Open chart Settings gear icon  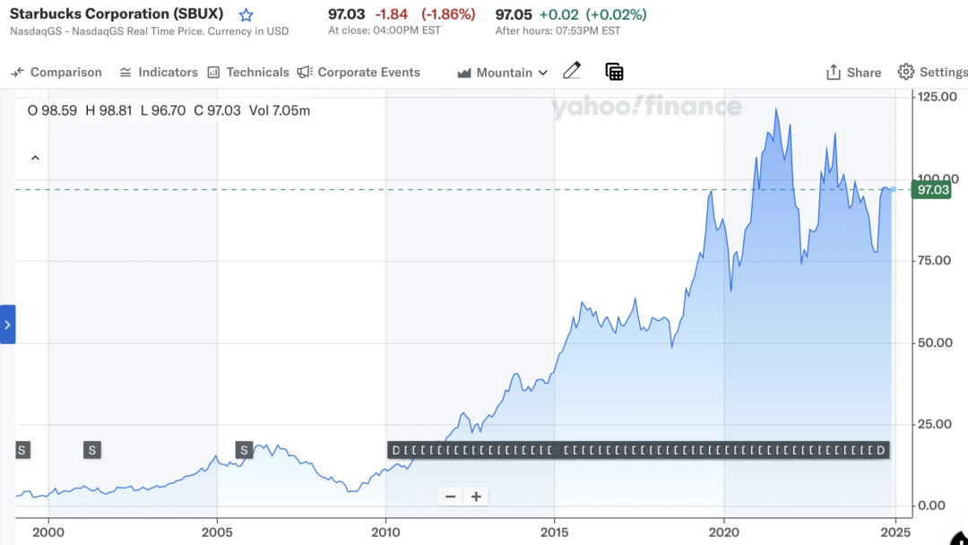[x=905, y=72]
